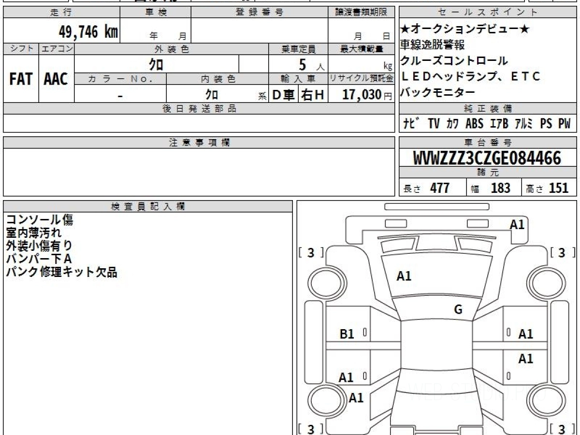580x435 pixels.
Task: Click the エアB airbag code
Action: click(499, 124)
